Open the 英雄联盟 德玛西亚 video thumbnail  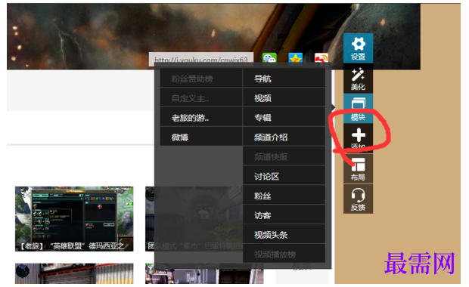pos(74,218)
